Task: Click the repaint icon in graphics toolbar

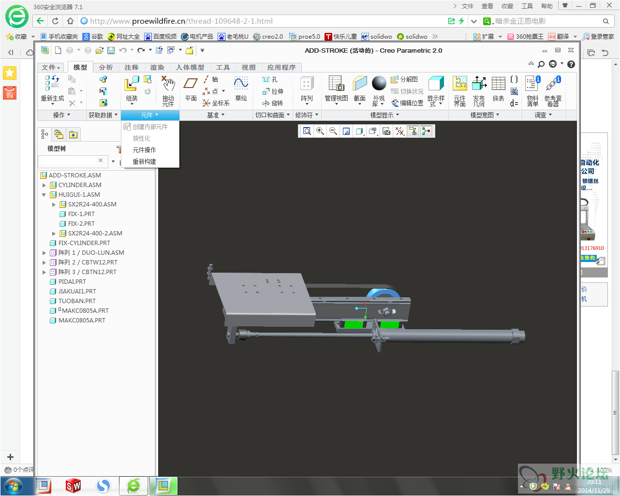Action: coord(346,131)
